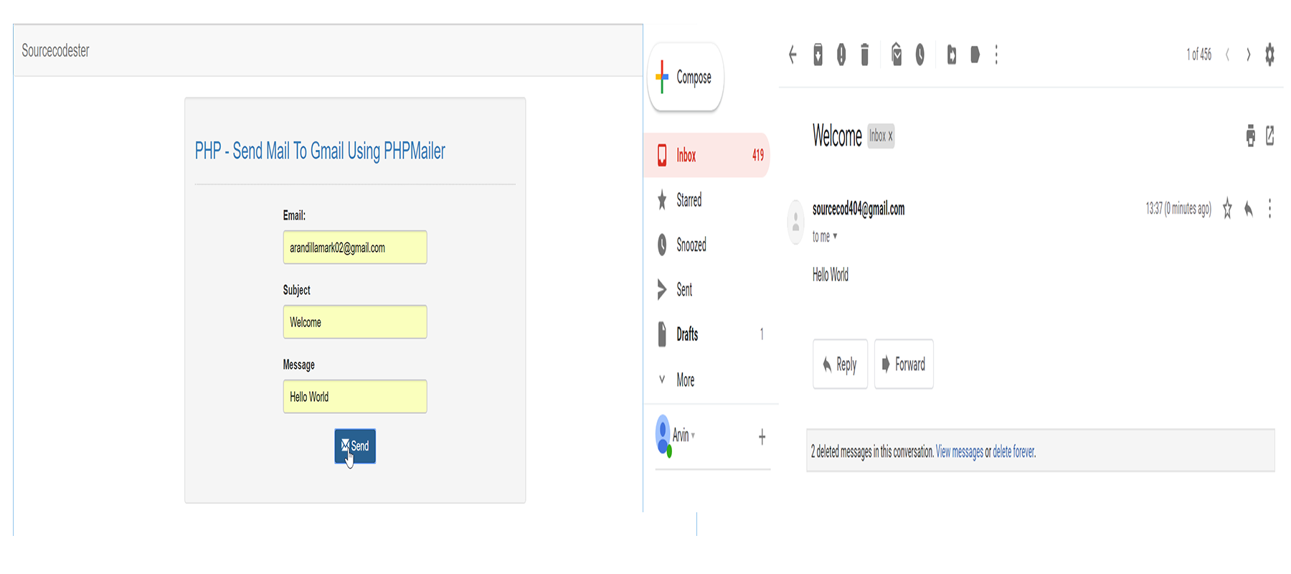
Task: Open the Arvin account dropdown
Action: click(684, 435)
